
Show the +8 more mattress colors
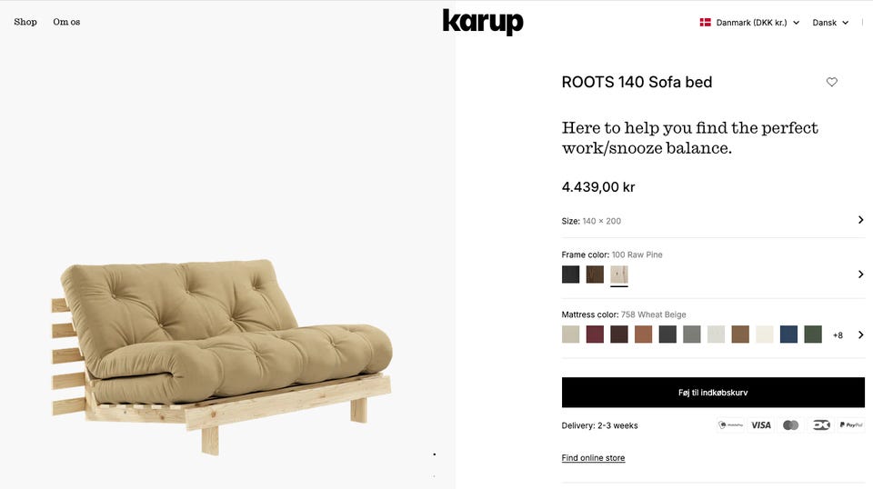pyautogui.click(x=838, y=334)
